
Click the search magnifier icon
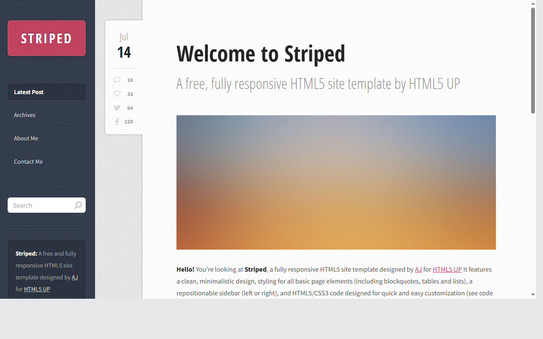78,206
